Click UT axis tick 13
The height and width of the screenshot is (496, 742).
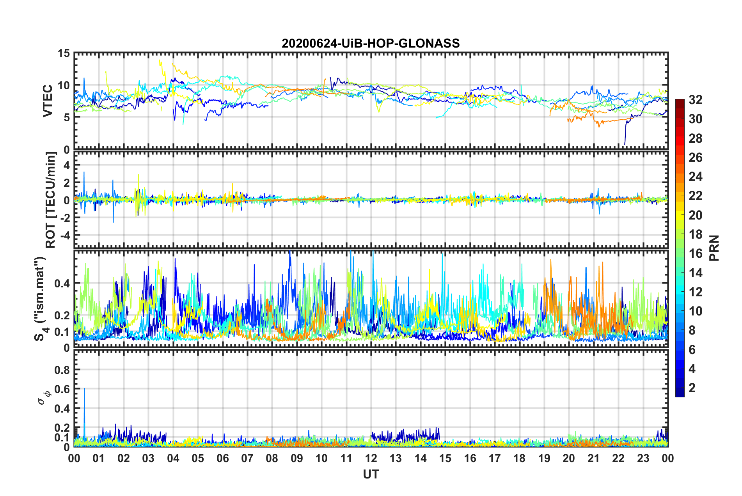tap(396, 458)
